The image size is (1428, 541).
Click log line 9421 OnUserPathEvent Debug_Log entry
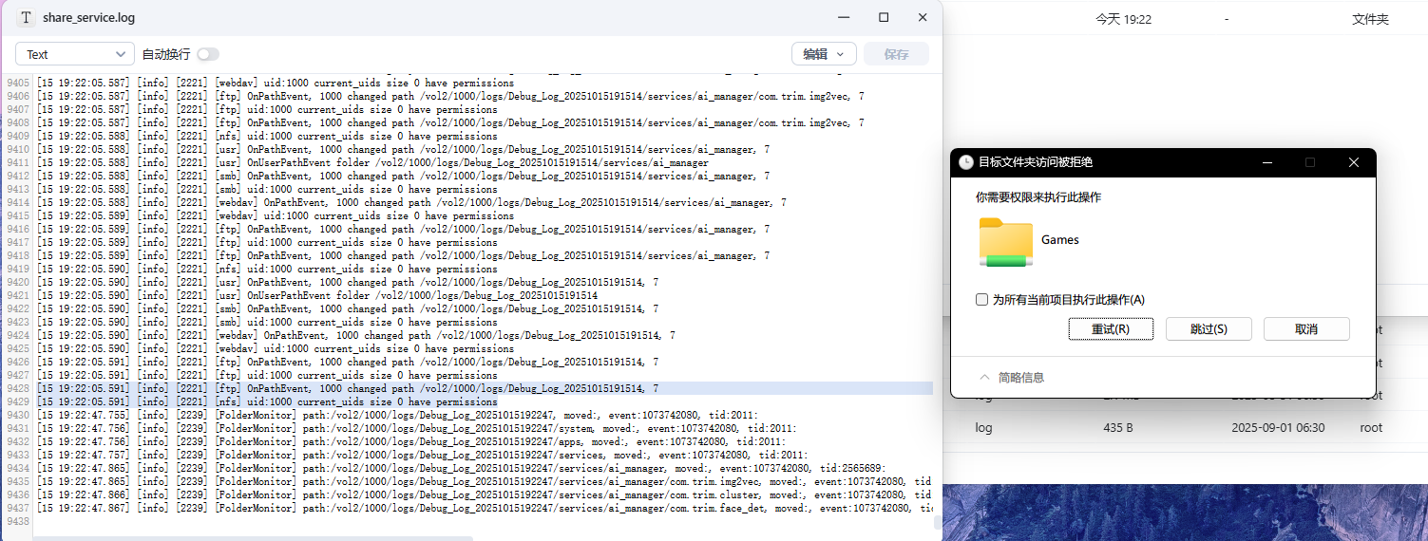[317, 295]
